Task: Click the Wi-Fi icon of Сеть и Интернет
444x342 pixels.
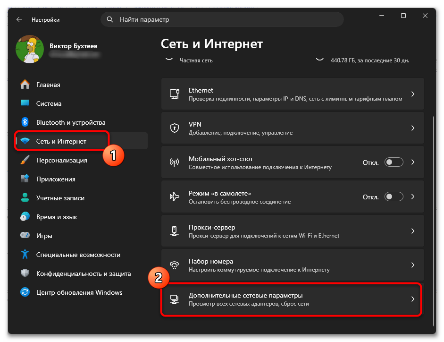Action: pyautogui.click(x=25, y=141)
